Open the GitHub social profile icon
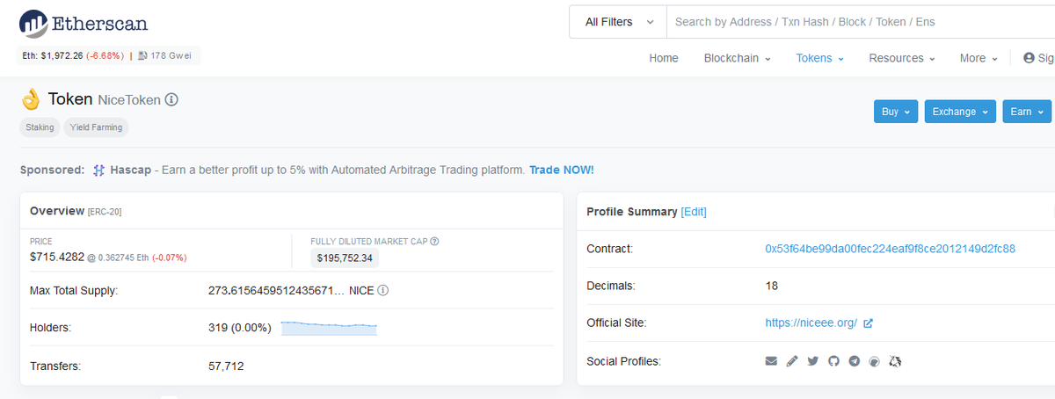Viewport: 1055px width, 399px height. click(x=833, y=361)
